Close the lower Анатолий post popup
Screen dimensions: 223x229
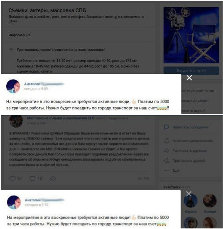click(x=189, y=194)
